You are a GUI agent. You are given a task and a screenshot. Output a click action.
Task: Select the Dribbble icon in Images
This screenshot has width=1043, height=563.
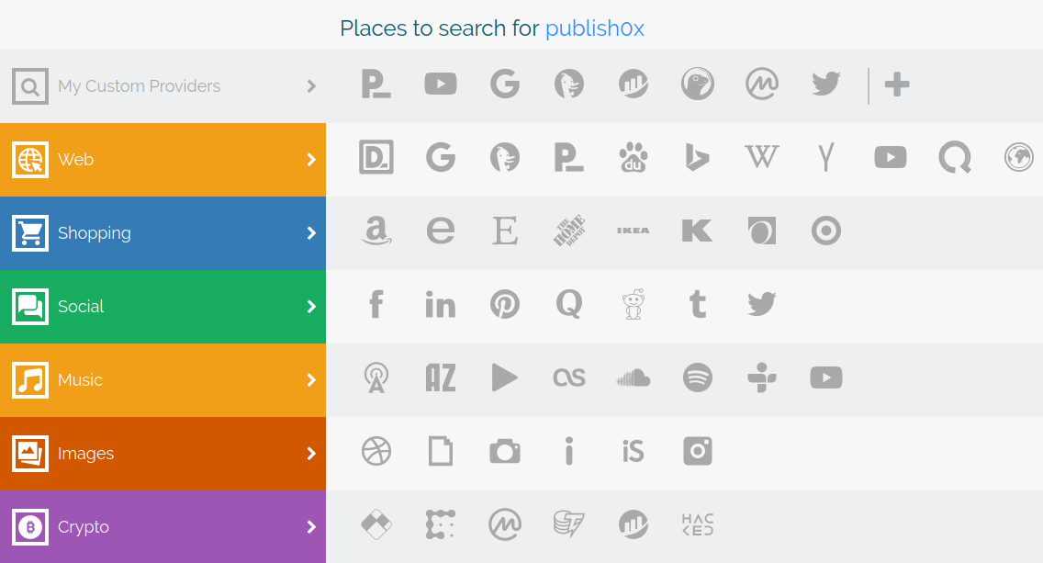tap(376, 451)
